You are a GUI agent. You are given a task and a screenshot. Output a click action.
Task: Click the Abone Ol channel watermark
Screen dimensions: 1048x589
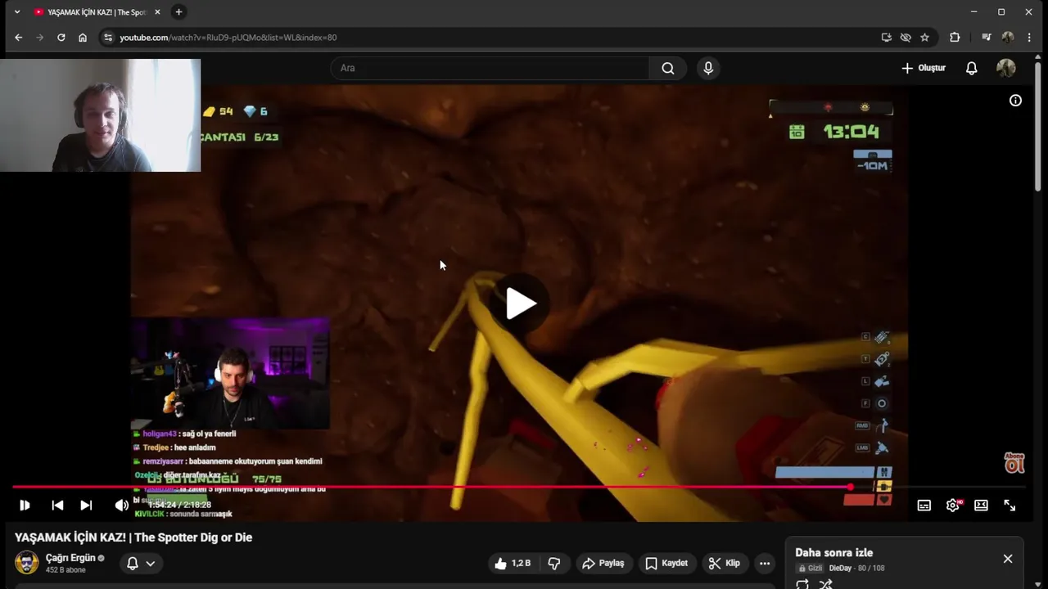pos(1014,463)
